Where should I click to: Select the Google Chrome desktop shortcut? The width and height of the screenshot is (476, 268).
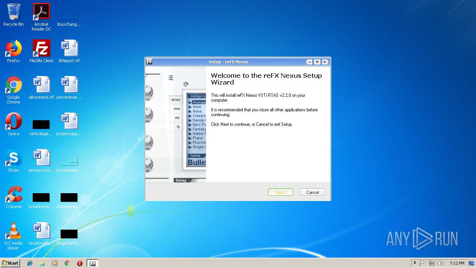click(x=13, y=90)
